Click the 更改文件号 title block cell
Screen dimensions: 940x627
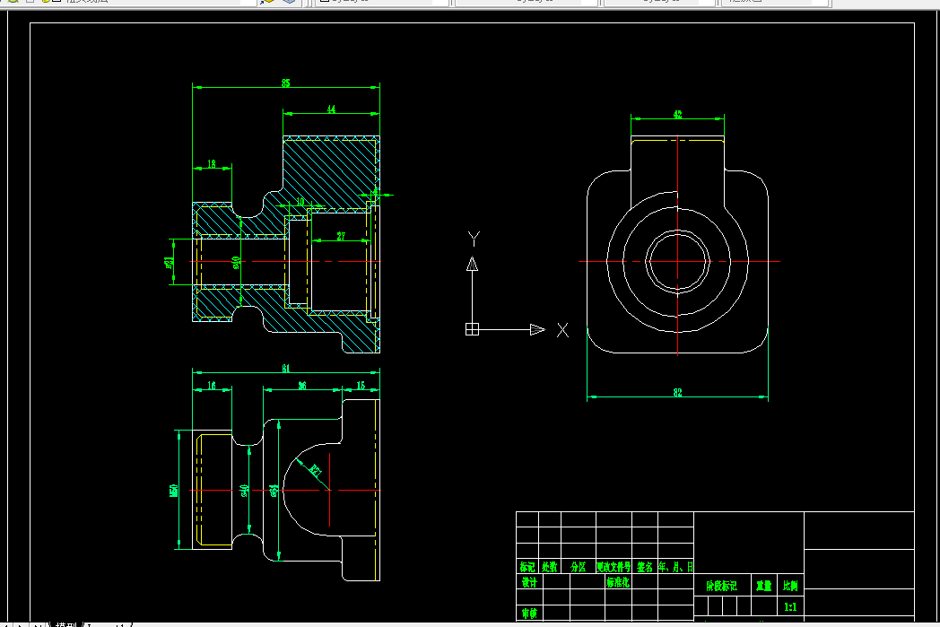tap(614, 567)
